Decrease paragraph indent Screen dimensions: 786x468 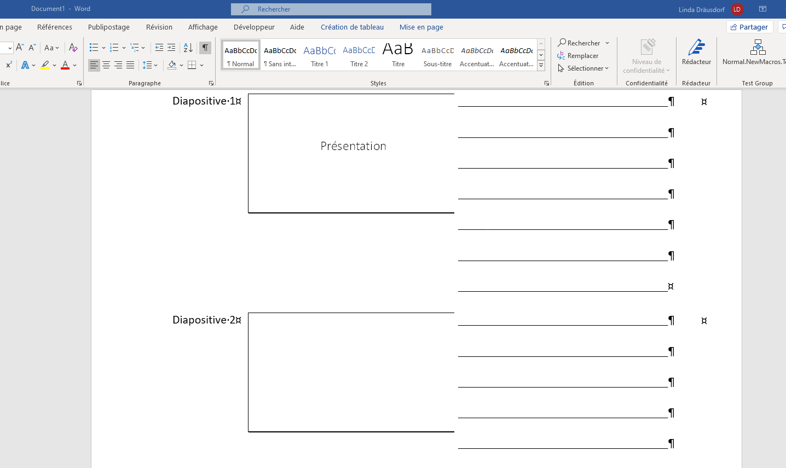[x=159, y=48]
